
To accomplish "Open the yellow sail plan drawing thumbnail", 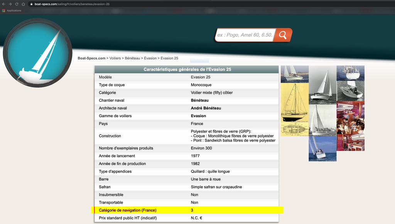I will [x=294, y=103].
